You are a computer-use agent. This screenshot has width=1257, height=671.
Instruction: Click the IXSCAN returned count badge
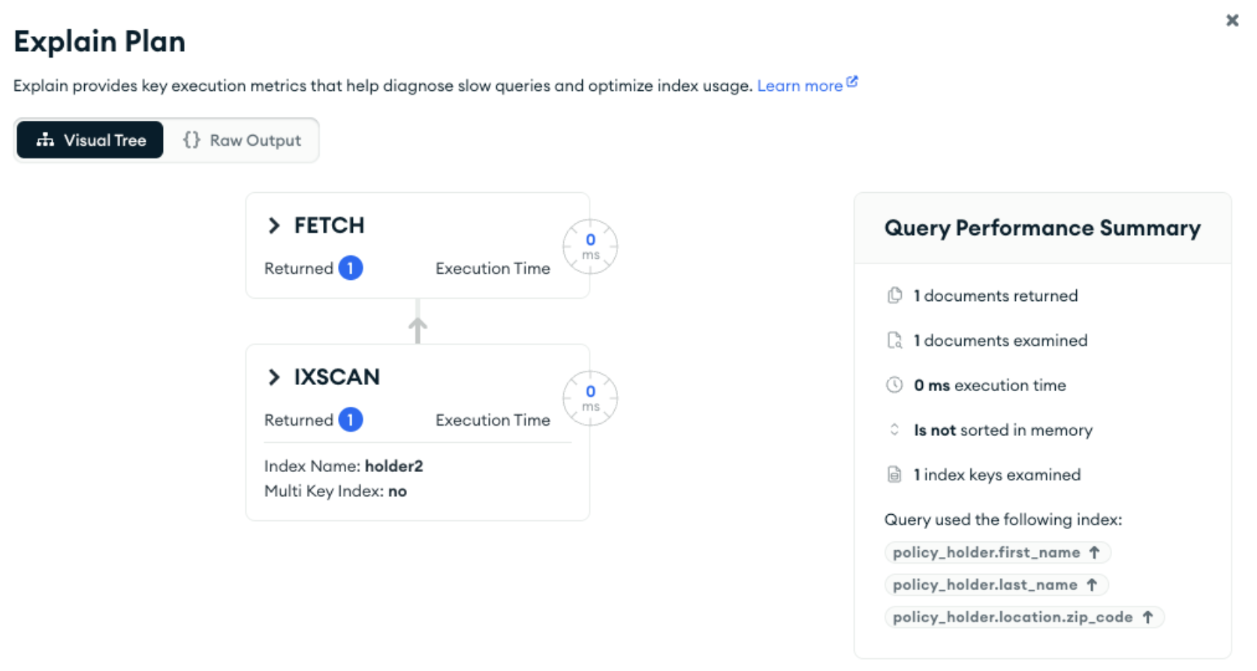(x=351, y=420)
